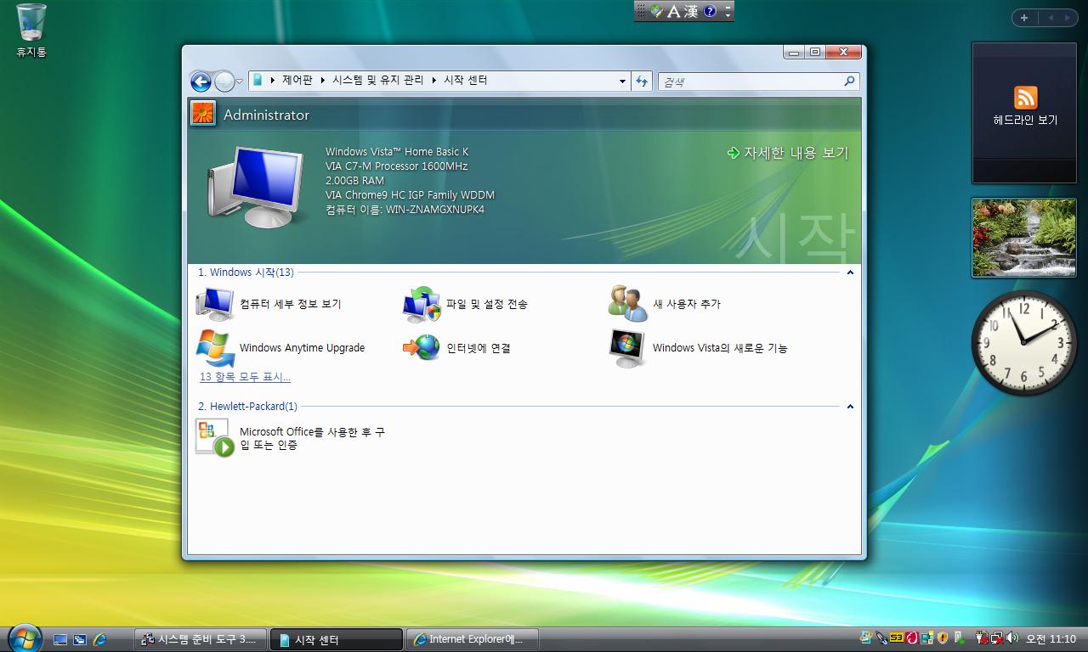
Task: Open the Microsoft Office activation icon
Action: click(x=215, y=437)
